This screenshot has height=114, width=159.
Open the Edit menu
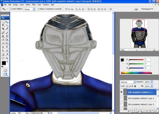[x=10, y=5]
